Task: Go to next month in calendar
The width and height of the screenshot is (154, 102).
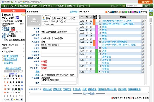Action: tap(17, 71)
